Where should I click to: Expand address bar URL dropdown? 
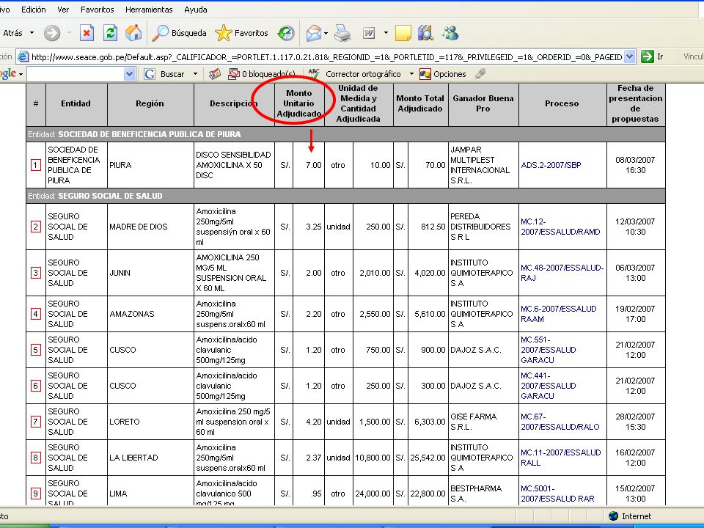tap(629, 56)
